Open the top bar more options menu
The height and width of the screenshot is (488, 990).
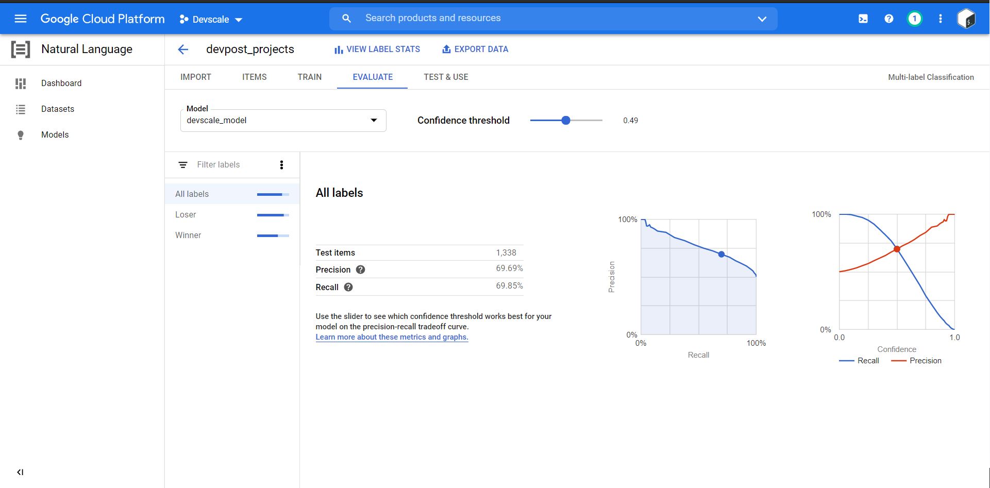tap(940, 19)
